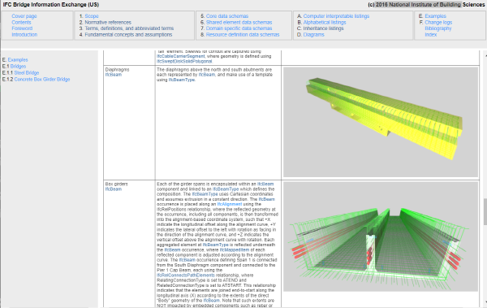The image size is (487, 308).
Task: Click the vertical scrollbar thumb
Action: (485, 212)
